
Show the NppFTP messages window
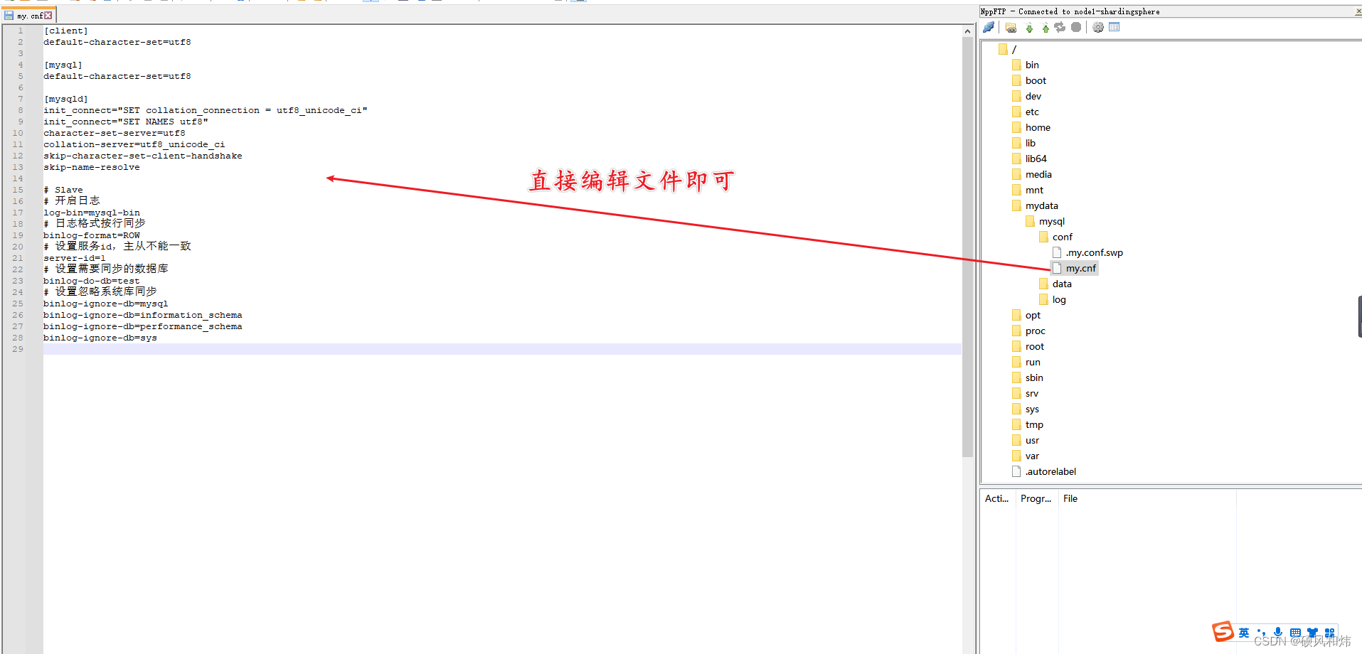point(1113,27)
